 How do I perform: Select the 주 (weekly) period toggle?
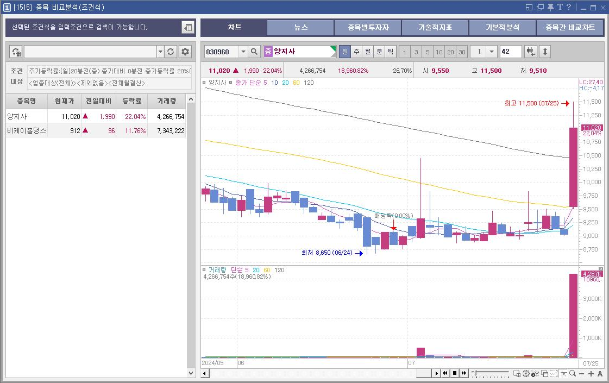(x=356, y=52)
